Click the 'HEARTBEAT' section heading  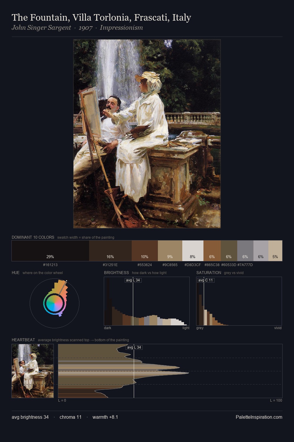tap(23, 340)
